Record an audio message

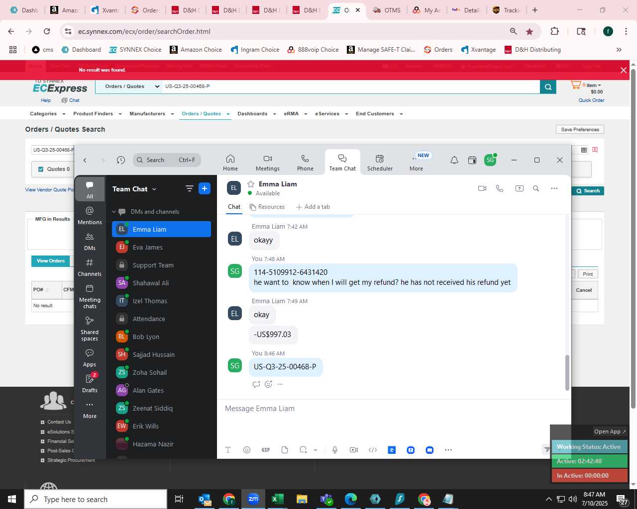click(x=335, y=450)
